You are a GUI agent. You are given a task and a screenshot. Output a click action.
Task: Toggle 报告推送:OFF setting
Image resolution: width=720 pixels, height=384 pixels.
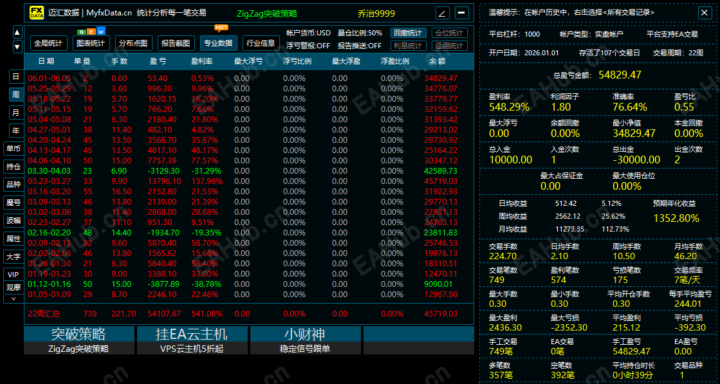coord(360,46)
